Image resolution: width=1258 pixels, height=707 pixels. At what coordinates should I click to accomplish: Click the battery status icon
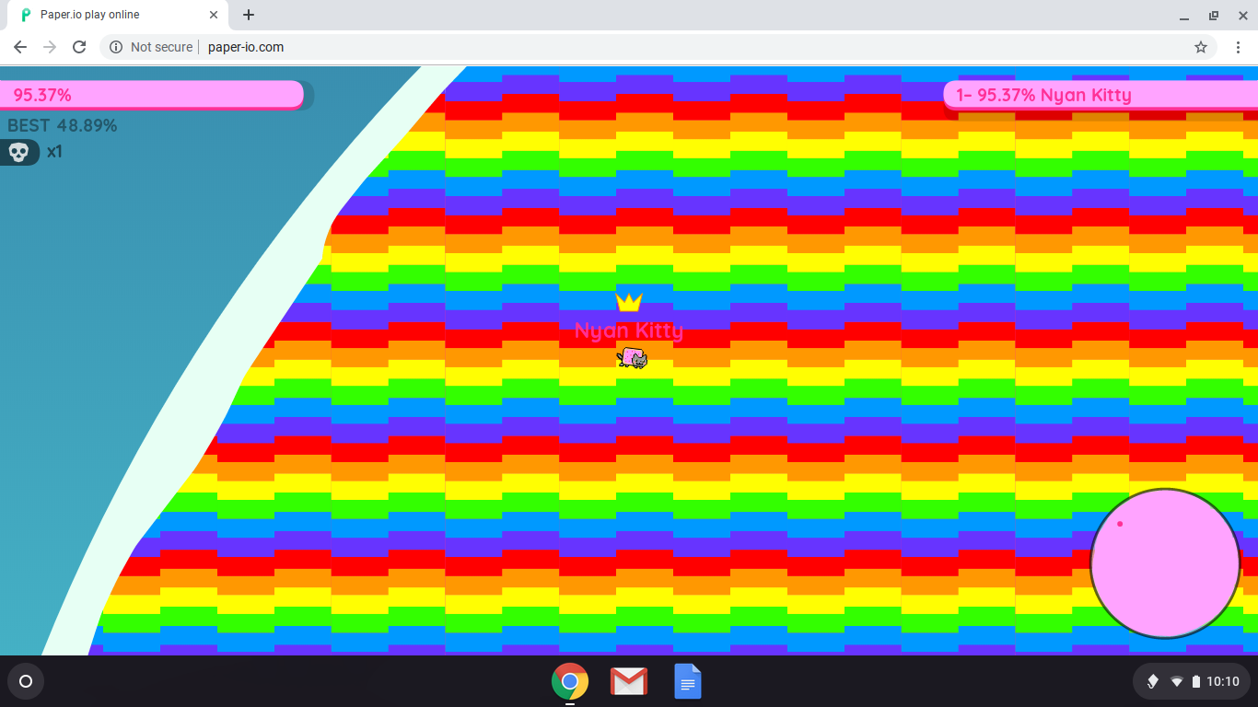[x=1196, y=681]
